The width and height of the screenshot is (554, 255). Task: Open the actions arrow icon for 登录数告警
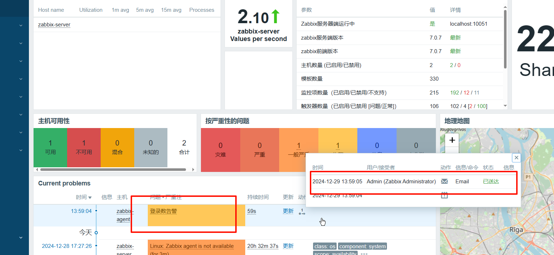coord(302,211)
